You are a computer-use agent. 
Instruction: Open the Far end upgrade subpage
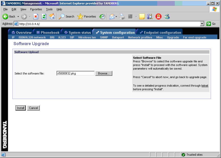[195, 37]
